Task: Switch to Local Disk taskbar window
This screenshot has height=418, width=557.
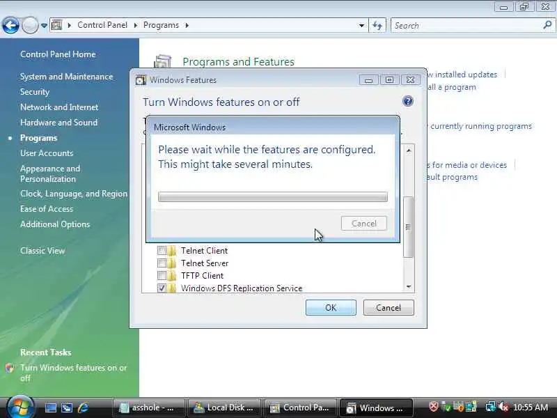Action: [x=226, y=408]
